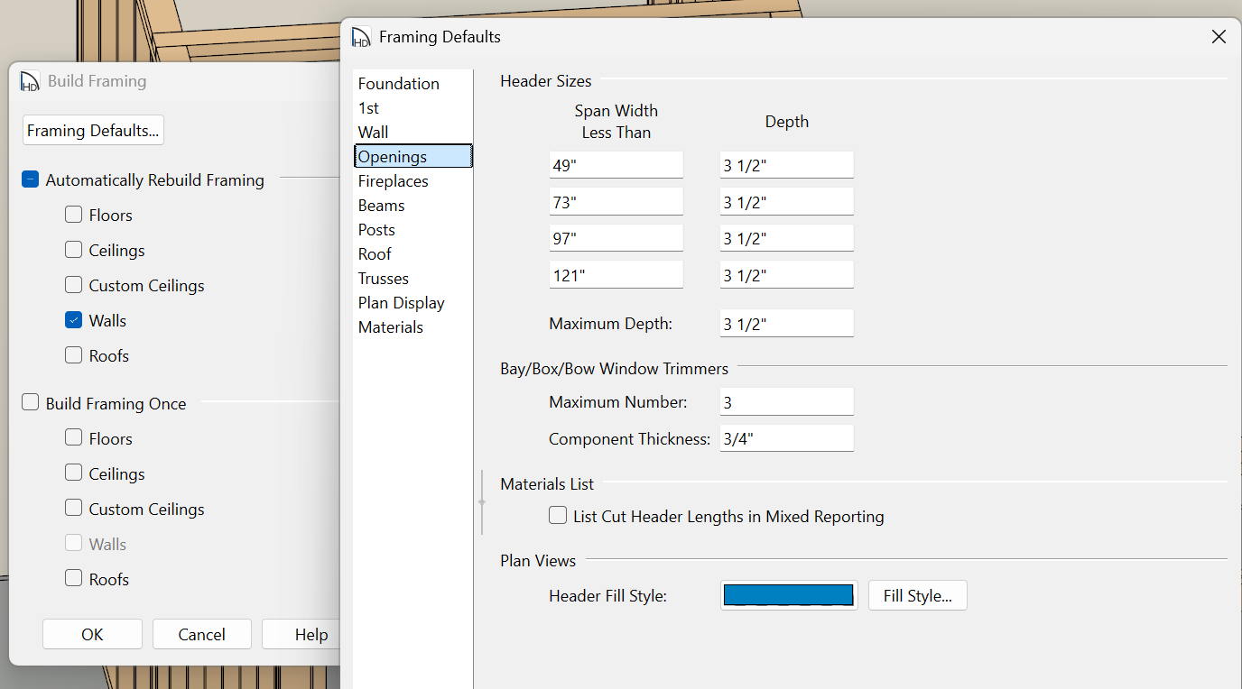Click the Maximum Depth input field
Image resolution: width=1242 pixels, height=689 pixels.
click(x=786, y=324)
